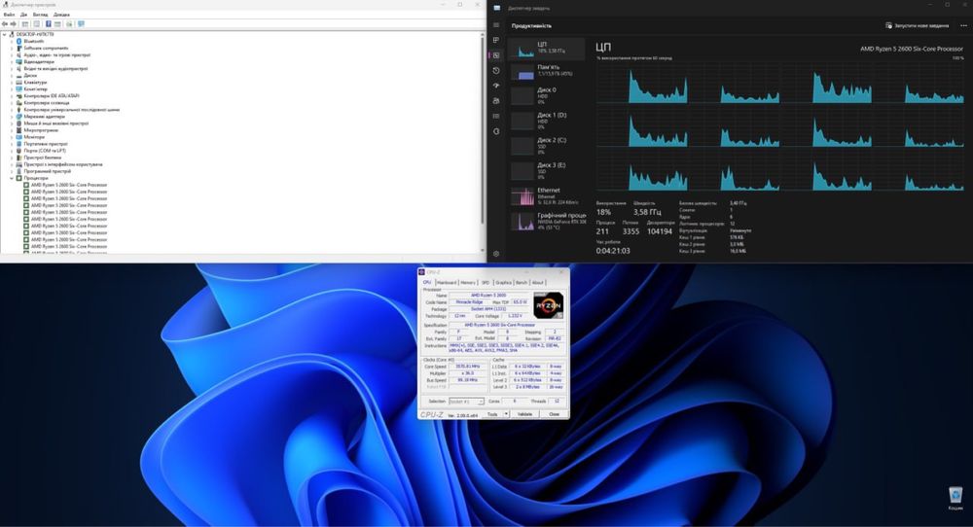Select Диск 3 (E:) performance item
The width and height of the screenshot is (973, 527).
point(546,170)
